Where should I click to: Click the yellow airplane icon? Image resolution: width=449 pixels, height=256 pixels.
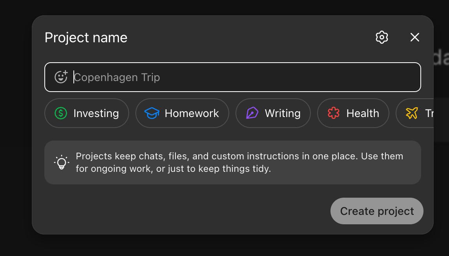click(x=412, y=113)
